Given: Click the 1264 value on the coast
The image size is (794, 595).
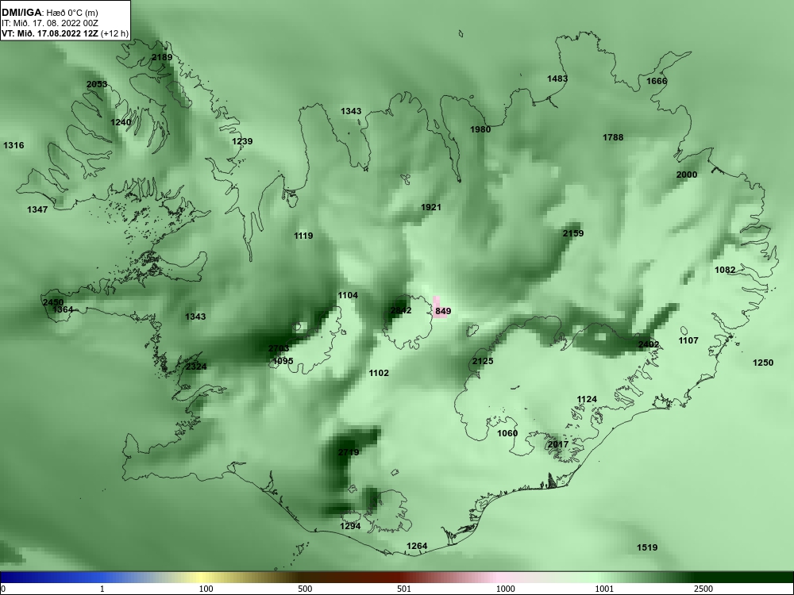Looking at the screenshot, I should tap(417, 546).
